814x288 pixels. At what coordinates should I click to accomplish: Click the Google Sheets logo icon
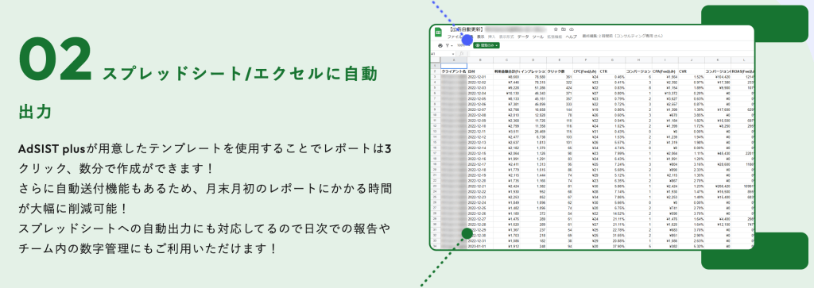(x=438, y=33)
